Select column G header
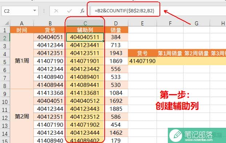 [197, 23]
